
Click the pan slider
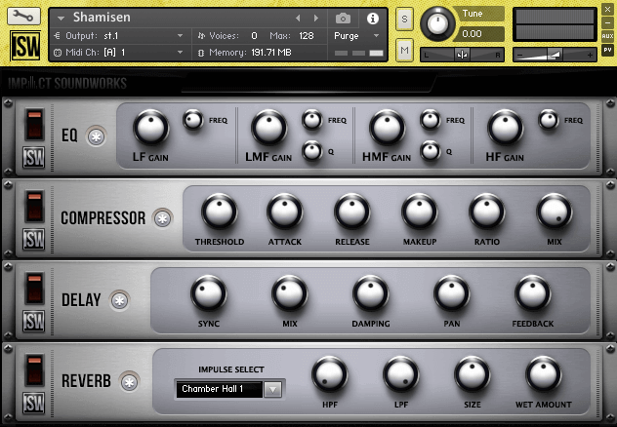click(x=463, y=55)
